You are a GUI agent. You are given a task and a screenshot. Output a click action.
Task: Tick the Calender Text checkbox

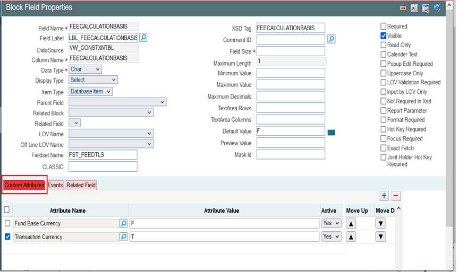click(383, 54)
